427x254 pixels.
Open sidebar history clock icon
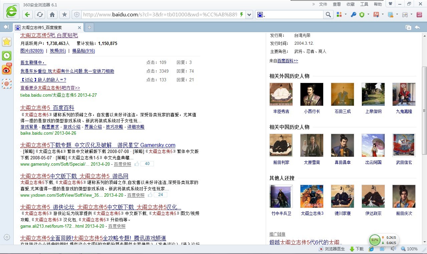click(x=7, y=56)
